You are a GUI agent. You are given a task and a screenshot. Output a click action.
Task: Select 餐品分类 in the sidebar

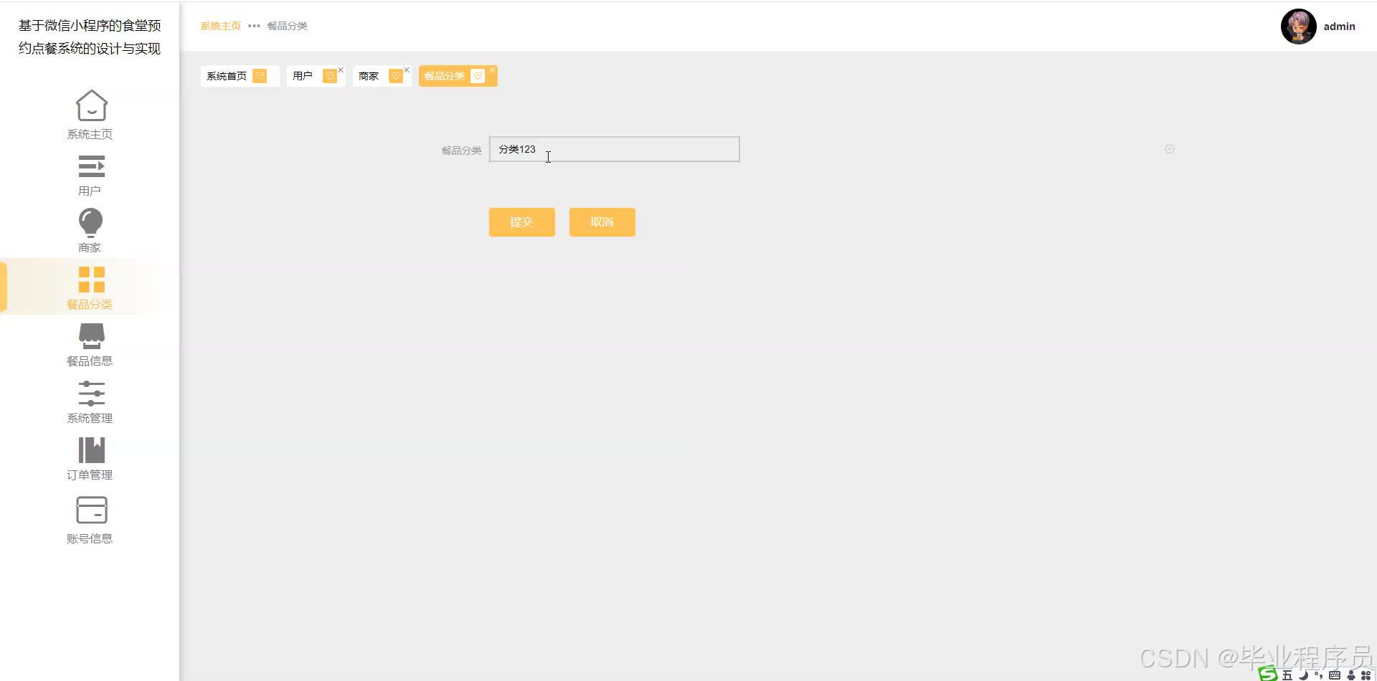[90, 287]
